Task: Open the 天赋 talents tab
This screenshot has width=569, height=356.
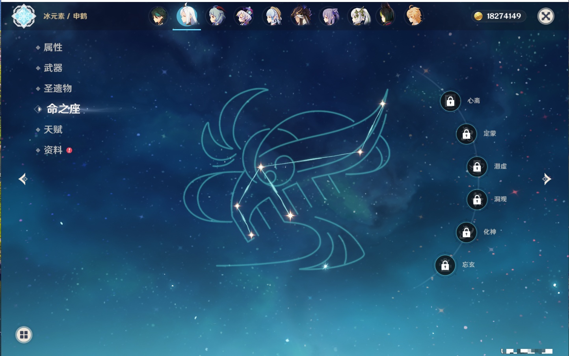Action: [x=53, y=129]
